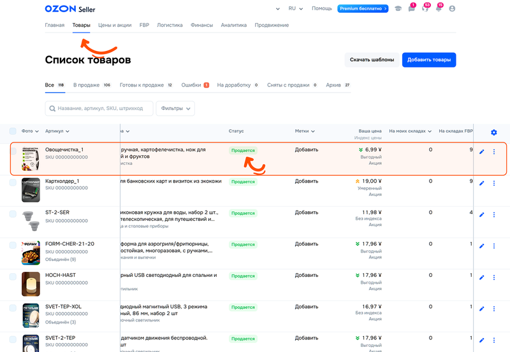Edit the ST-2-SER product with pencil icon
The height and width of the screenshot is (352, 510).
point(482,215)
